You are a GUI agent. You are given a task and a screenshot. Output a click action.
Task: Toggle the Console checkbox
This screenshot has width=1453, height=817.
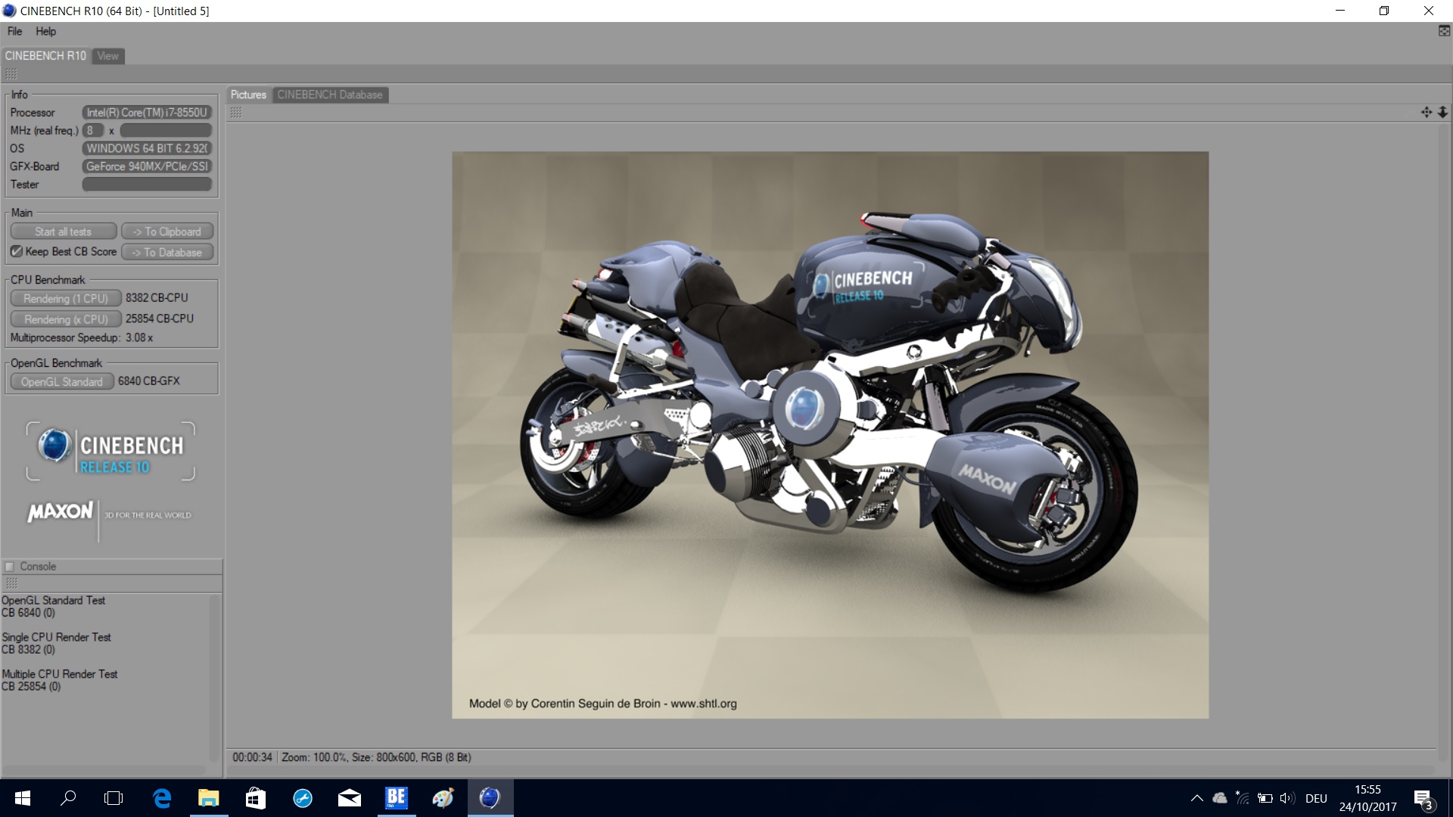tap(10, 567)
